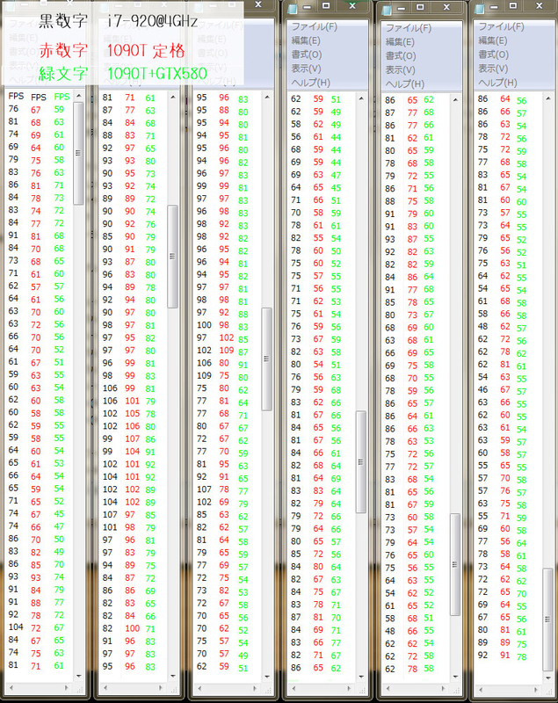Click the row reading 93 87 55

coord(409,239)
